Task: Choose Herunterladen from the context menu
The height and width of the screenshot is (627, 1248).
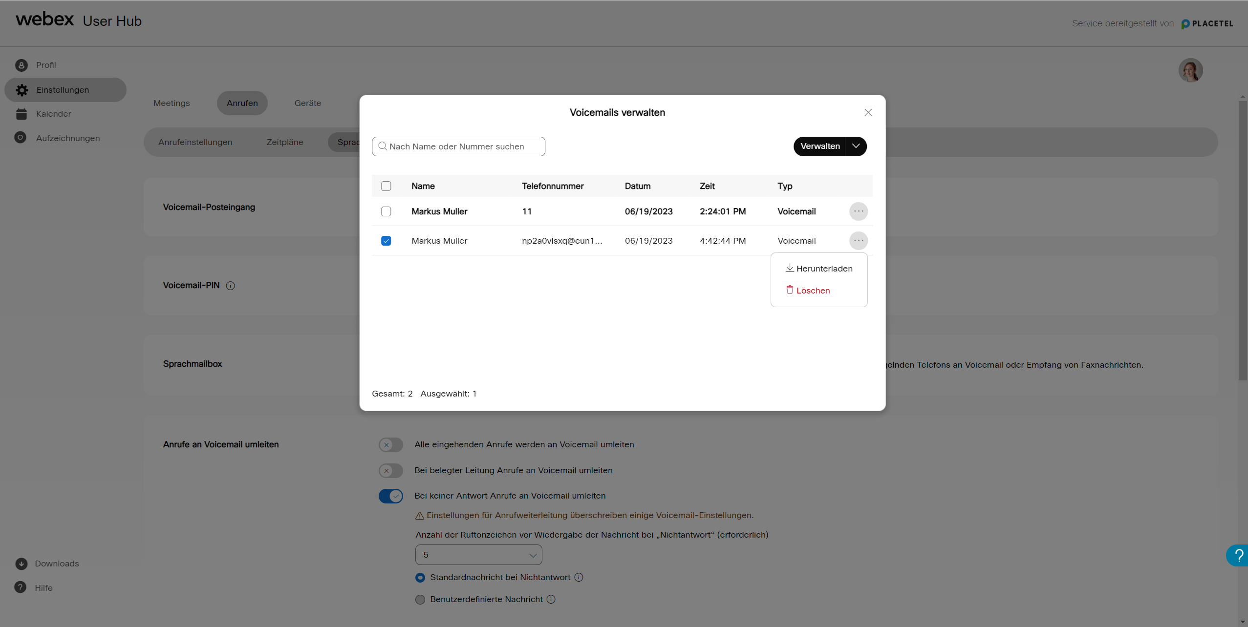Action: pos(819,269)
